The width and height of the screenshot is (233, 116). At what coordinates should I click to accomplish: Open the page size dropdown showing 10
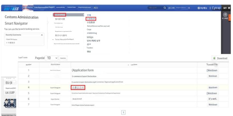[x=52, y=58]
